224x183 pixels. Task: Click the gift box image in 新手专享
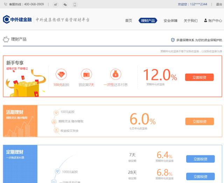(x=26, y=83)
